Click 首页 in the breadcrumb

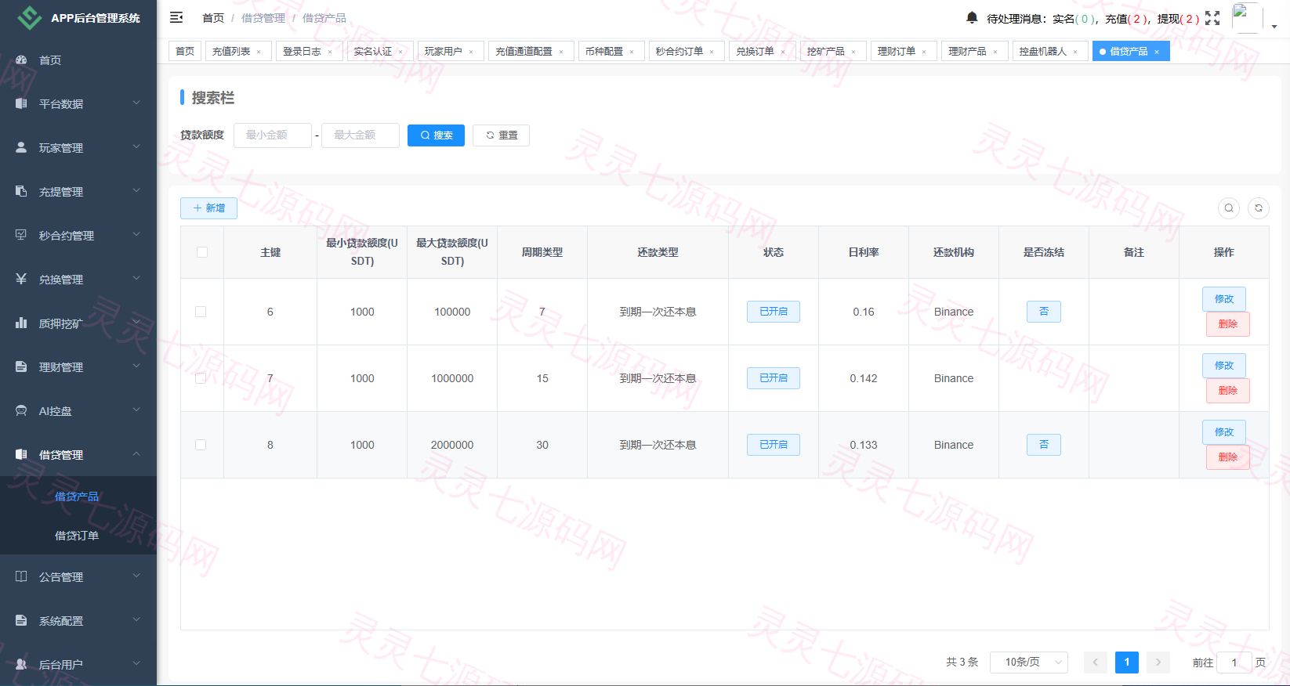tap(213, 18)
